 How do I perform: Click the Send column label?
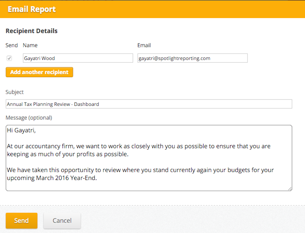click(12, 45)
